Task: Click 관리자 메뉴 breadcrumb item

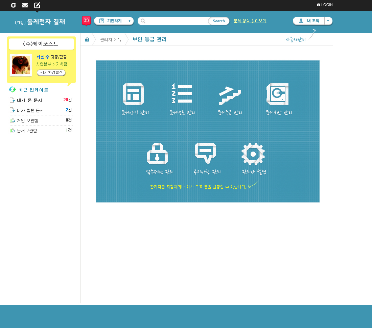Action: coord(111,39)
